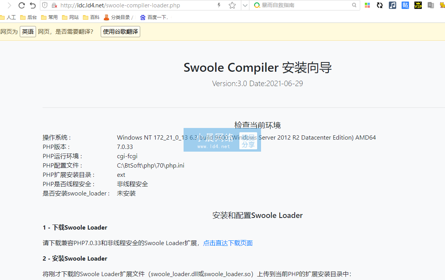445x280 pixels.
Task: Click the PHP配置文件 label
Action: (x=62, y=166)
